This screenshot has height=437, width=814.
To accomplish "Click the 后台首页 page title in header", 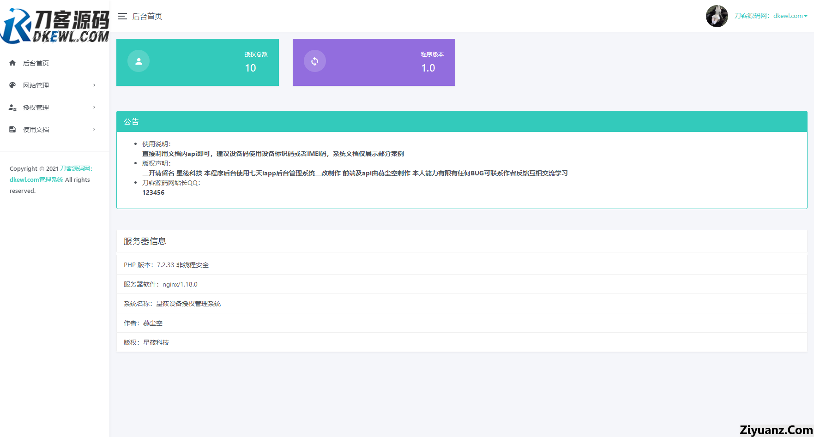I will pyautogui.click(x=147, y=17).
